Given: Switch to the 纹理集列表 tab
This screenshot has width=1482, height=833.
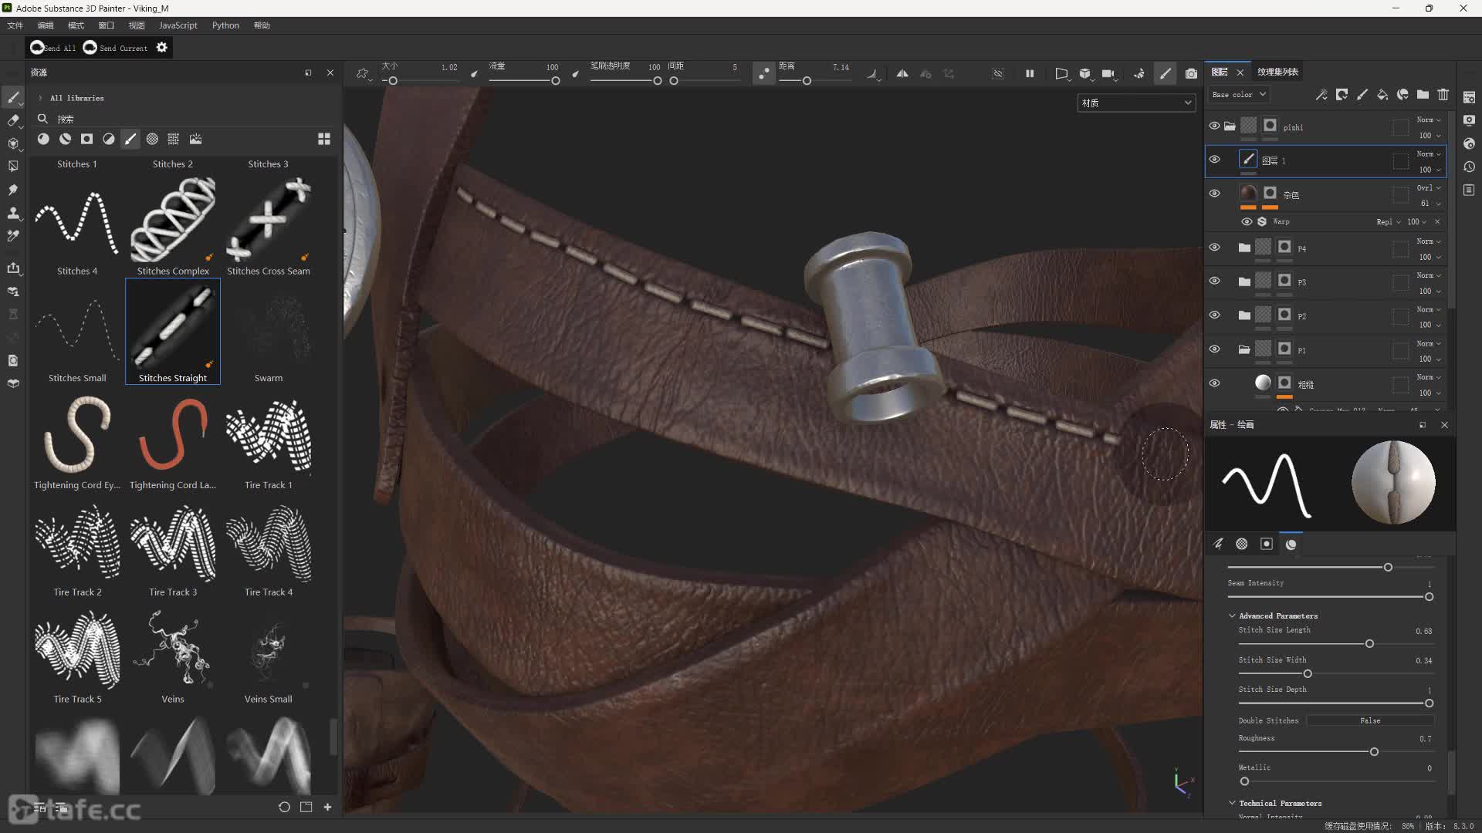Looking at the screenshot, I should [1277, 72].
